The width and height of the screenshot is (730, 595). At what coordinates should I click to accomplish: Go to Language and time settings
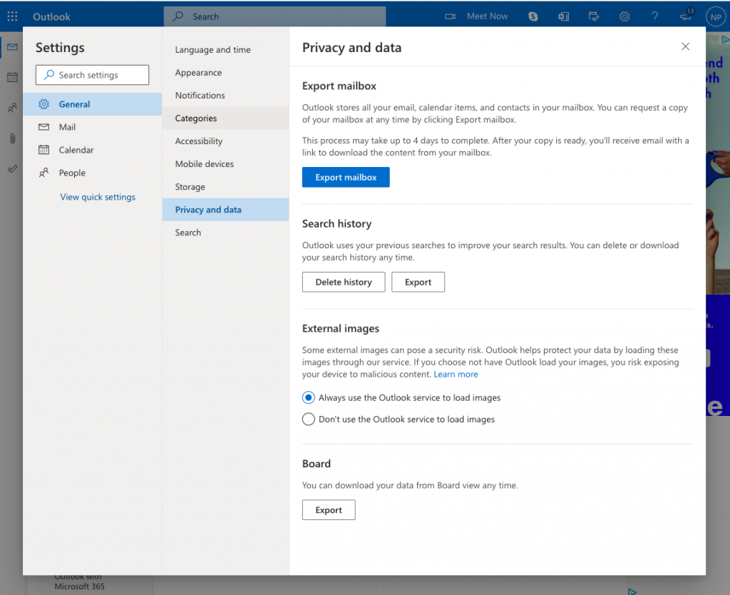[226, 49]
